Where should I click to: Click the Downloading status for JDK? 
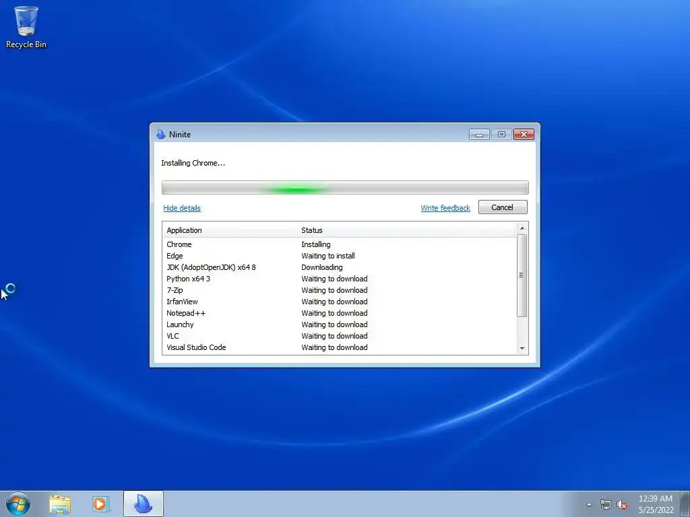[x=321, y=267]
